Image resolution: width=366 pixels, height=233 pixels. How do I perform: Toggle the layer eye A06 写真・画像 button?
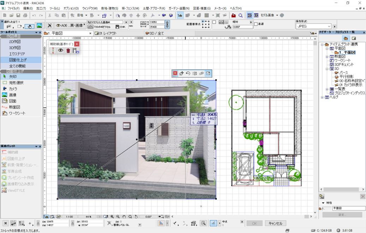(70, 25)
